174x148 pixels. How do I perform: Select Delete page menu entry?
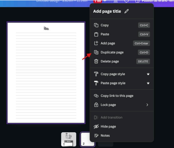(x=122, y=61)
